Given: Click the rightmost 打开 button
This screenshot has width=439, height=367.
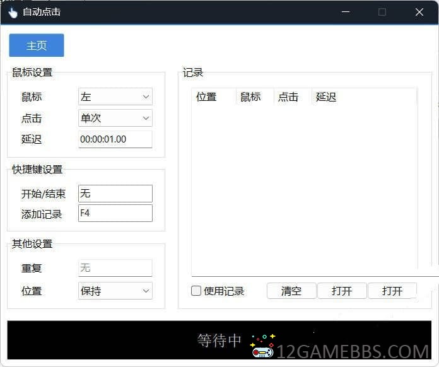Looking at the screenshot, I should tap(392, 291).
